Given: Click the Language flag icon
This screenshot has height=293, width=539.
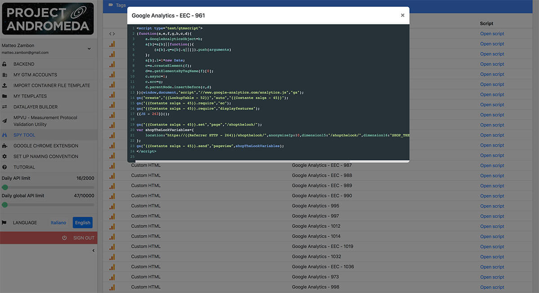Looking at the screenshot, I should point(4,223).
